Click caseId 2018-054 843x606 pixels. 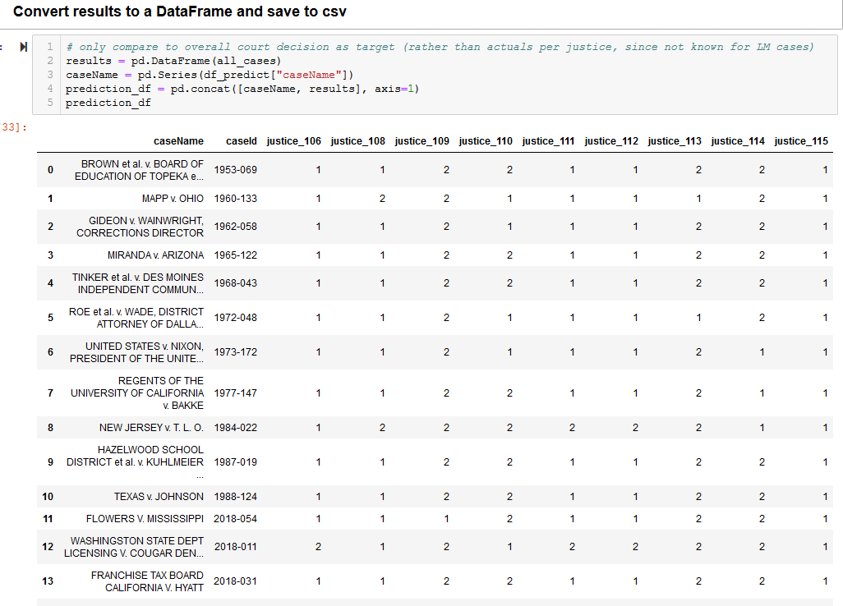[x=236, y=518]
